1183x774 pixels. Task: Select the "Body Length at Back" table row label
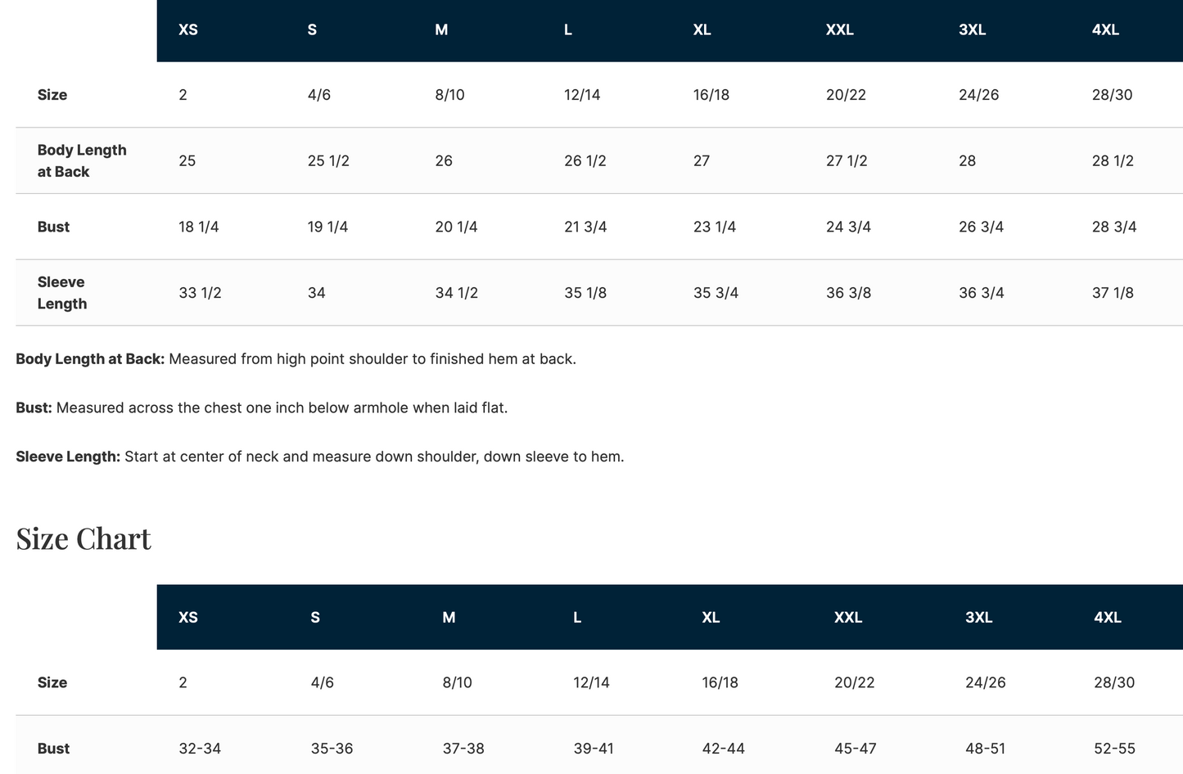coord(82,161)
